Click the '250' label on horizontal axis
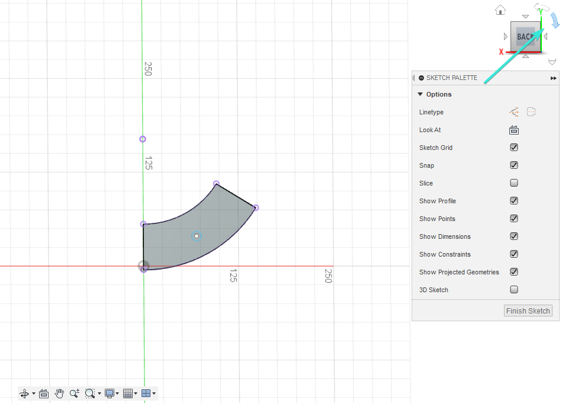Viewport: 562px width, 403px height. click(x=328, y=276)
